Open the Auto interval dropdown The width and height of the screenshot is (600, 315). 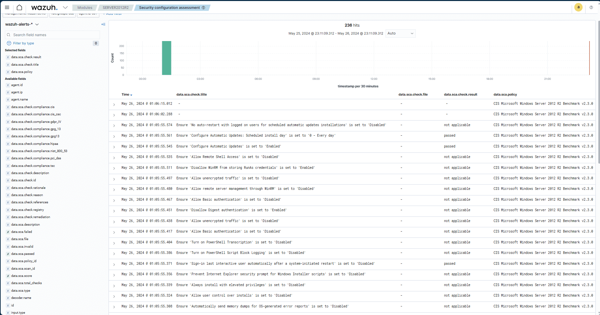[400, 34]
